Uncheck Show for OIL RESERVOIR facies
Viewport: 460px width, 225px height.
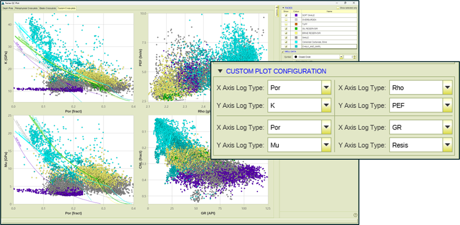click(286, 29)
